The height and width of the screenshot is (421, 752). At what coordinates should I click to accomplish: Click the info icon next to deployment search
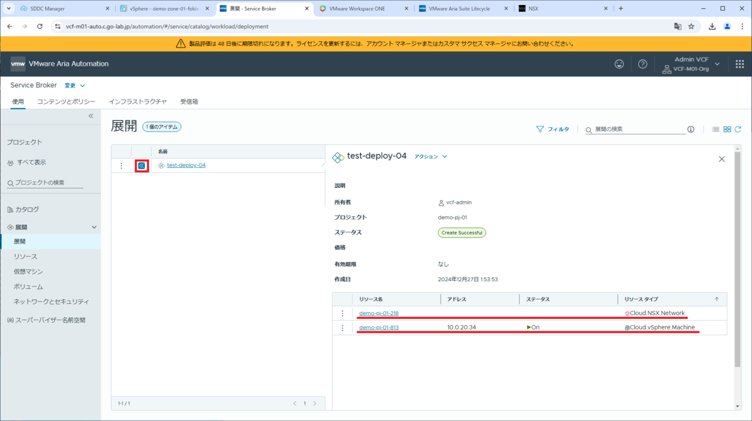[x=691, y=129]
